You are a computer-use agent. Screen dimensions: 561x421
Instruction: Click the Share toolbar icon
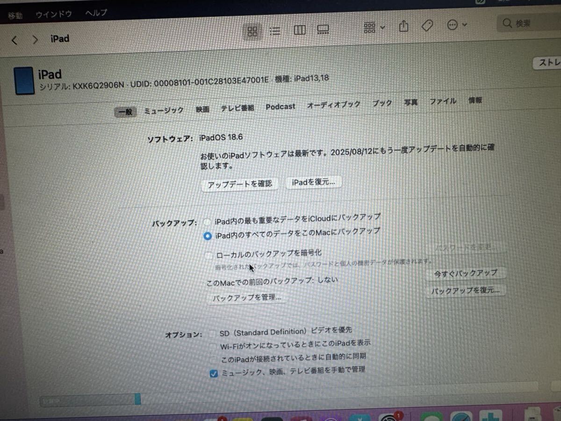(404, 26)
